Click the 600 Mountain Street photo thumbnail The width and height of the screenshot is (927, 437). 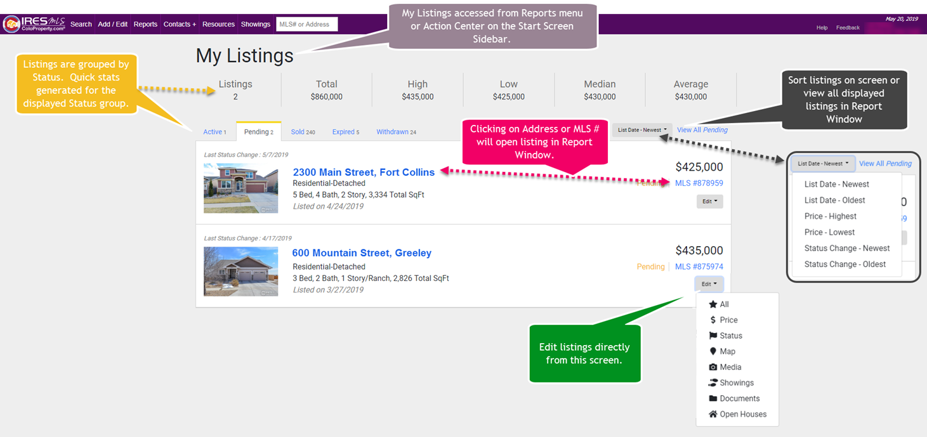(241, 271)
